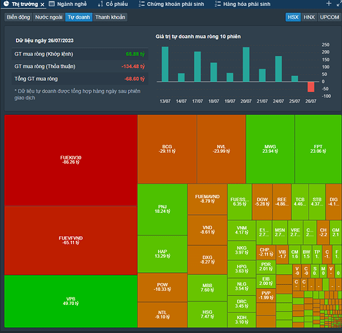Screen dimensions: 342x333
Task: Select the NKG treemap block
Action: point(242,250)
